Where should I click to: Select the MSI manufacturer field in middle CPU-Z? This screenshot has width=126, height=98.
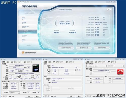[x=66, y=66]
